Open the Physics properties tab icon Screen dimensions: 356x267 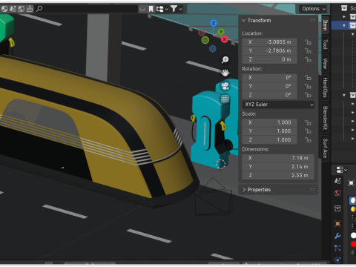pos(337,260)
